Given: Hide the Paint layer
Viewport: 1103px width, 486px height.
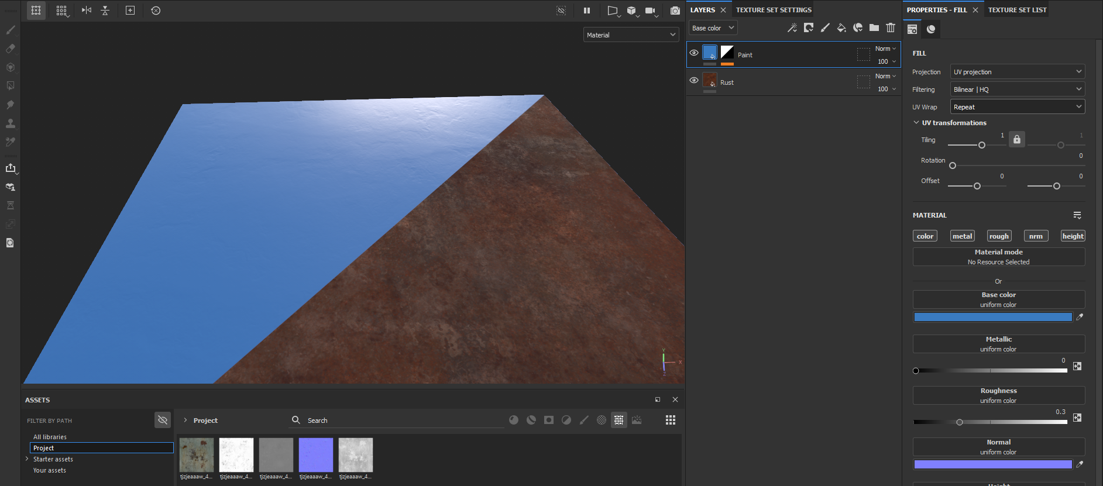Looking at the screenshot, I should [694, 53].
